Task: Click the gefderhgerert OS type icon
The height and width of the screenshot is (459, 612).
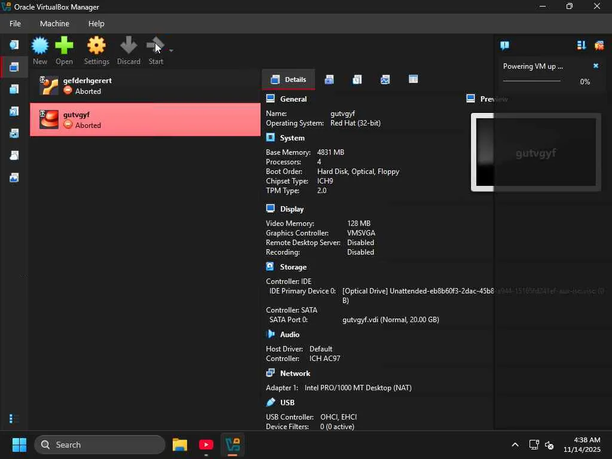Action: click(49, 85)
